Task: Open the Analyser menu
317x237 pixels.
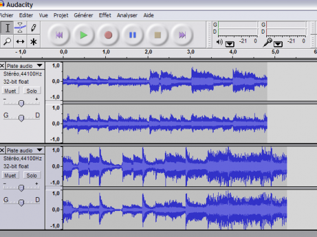Action: pyautogui.click(x=127, y=15)
